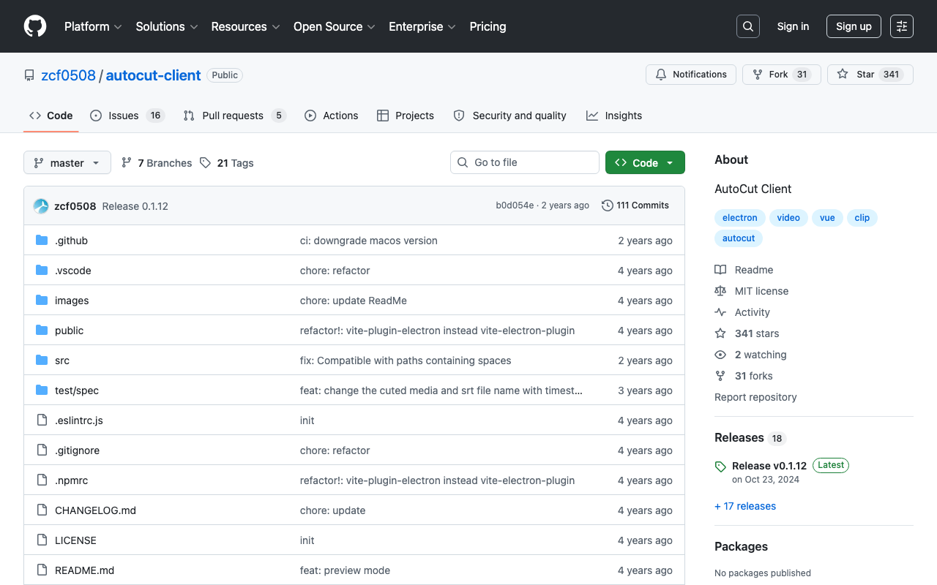This screenshot has height=585, width=937.
Task: Click the LICENSE file icon
Action: click(x=42, y=540)
